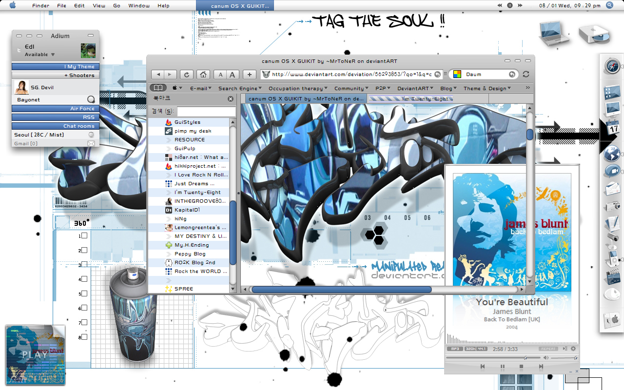Seek in the song progress slider
Screen dimensions: 624x390
pyautogui.click(x=492, y=358)
